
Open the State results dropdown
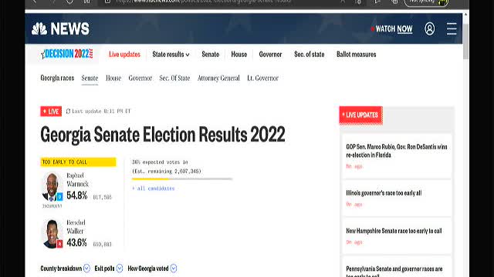pyautogui.click(x=171, y=55)
